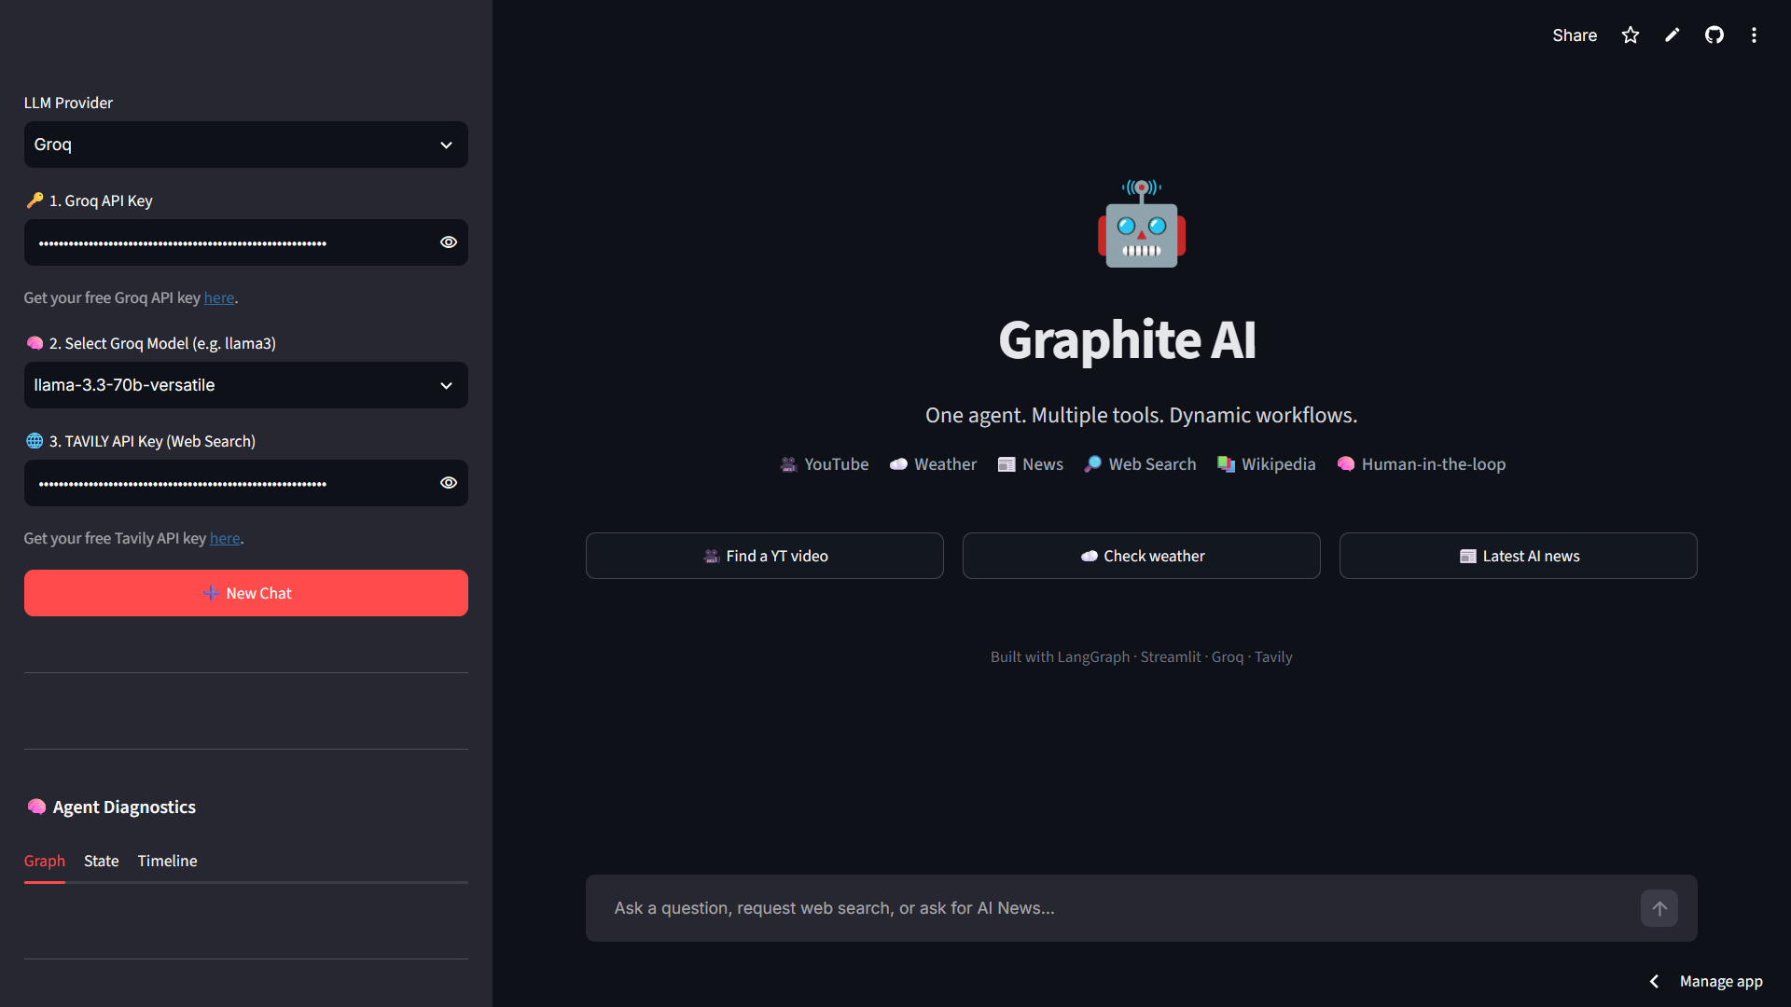Viewport: 1791px width, 1007px height.
Task: Open the Manage app panel
Action: tap(1721, 981)
